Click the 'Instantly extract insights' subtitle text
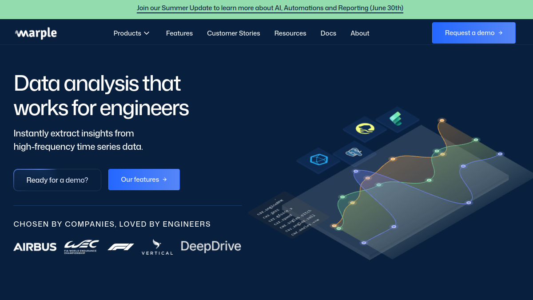533x300 pixels. [x=78, y=140]
